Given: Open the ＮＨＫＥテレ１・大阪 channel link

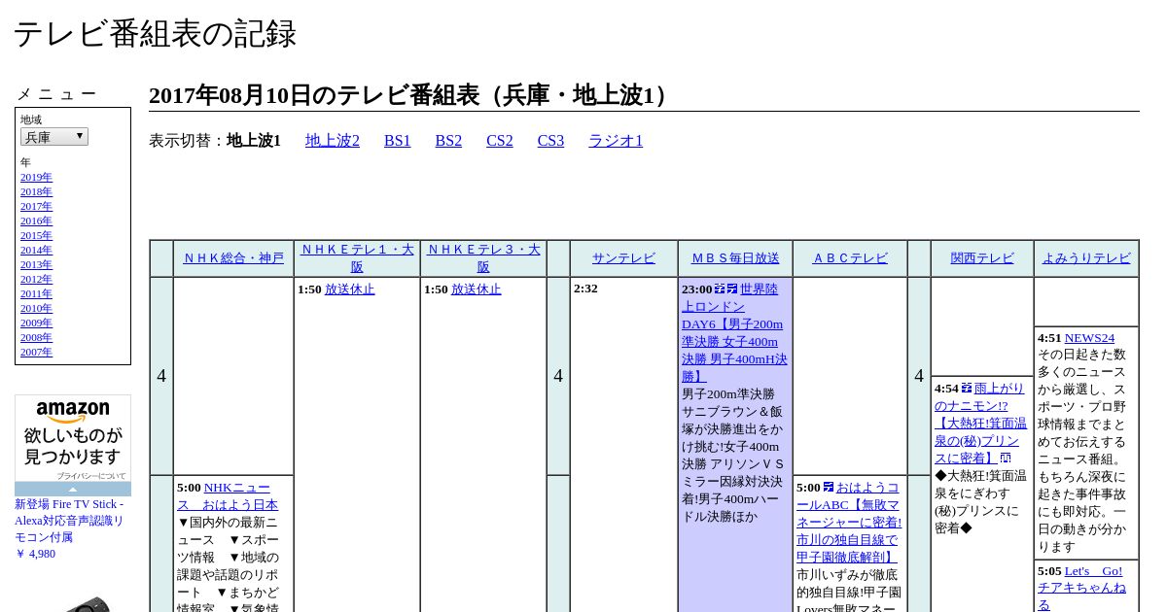Looking at the screenshot, I should tap(357, 258).
